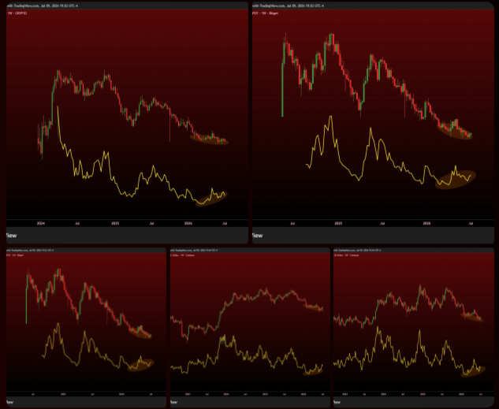Image resolution: width=499 pixels, height=409 pixels.
Task: Click the 2024 axis label on top-left chart
Action: point(41,223)
